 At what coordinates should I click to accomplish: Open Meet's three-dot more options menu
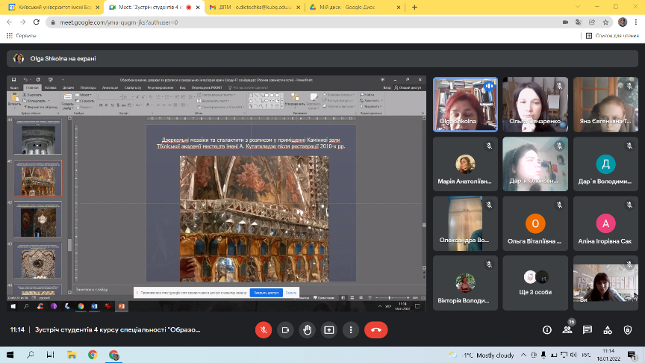coord(349,329)
